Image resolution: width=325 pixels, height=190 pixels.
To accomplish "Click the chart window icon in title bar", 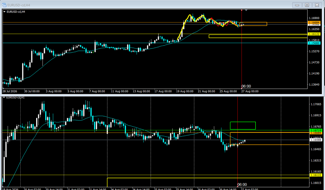I will pos(4,5).
